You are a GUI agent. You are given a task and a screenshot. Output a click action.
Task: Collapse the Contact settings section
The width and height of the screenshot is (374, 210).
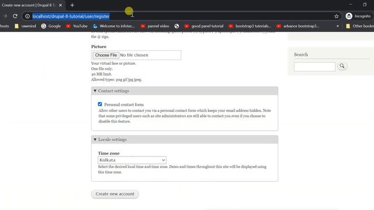click(185, 91)
